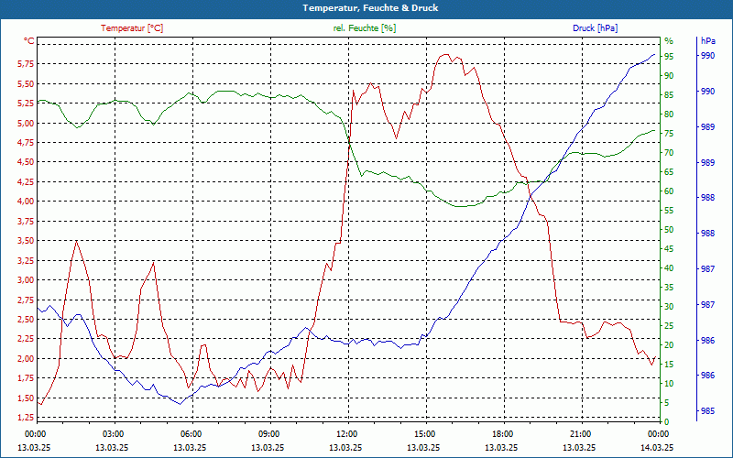Click temperature axis value '4,25'
Viewport: 733px width, 458px height.
tap(26, 182)
